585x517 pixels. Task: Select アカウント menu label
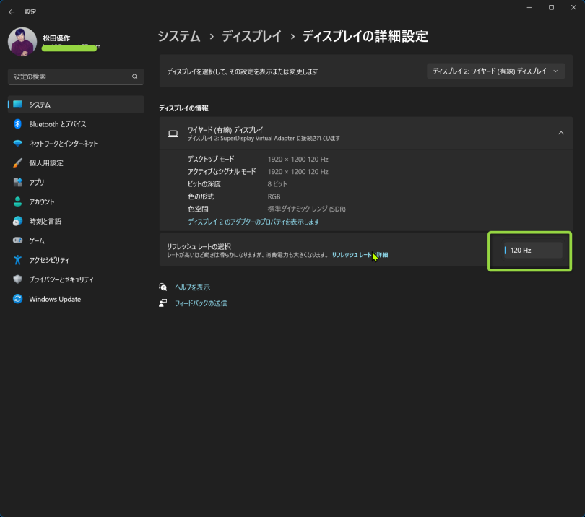click(42, 201)
